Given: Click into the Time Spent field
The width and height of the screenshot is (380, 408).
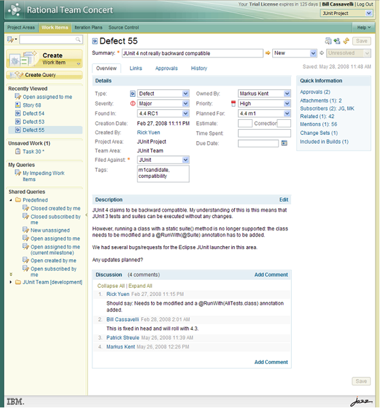Looking at the screenshot, I should (264, 133).
